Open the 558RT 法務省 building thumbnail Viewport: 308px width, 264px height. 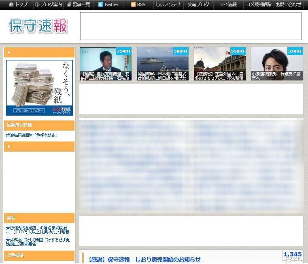219,64
